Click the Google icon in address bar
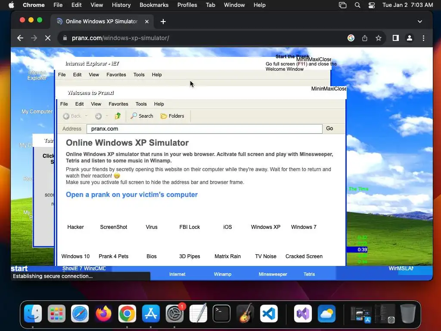Screen dimensions: 441x331 tap(351, 38)
